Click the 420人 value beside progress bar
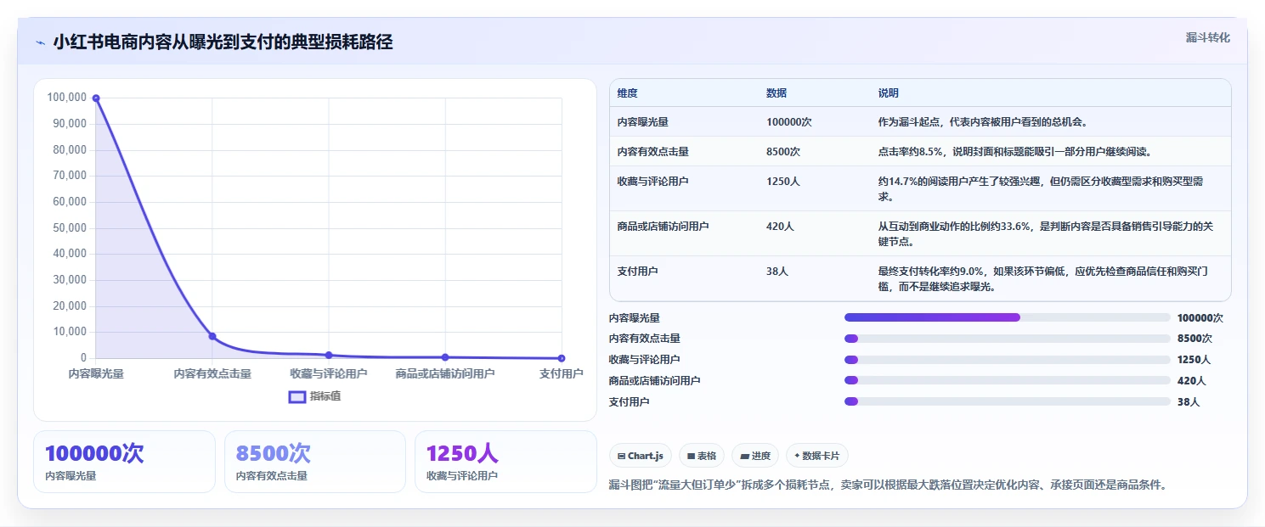Screen dimensions: 1265x527 pos(1191,381)
